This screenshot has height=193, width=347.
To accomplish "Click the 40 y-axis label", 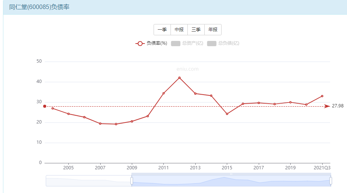I will tap(39, 82).
